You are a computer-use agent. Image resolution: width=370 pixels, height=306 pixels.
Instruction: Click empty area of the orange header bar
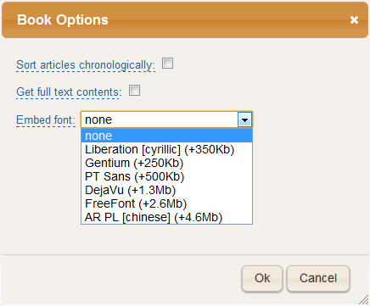(x=227, y=20)
